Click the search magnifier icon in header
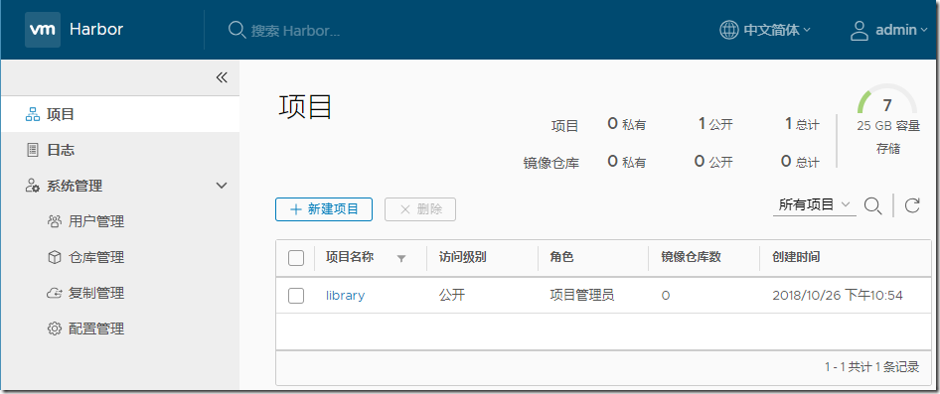The width and height of the screenshot is (940, 394). click(x=236, y=30)
